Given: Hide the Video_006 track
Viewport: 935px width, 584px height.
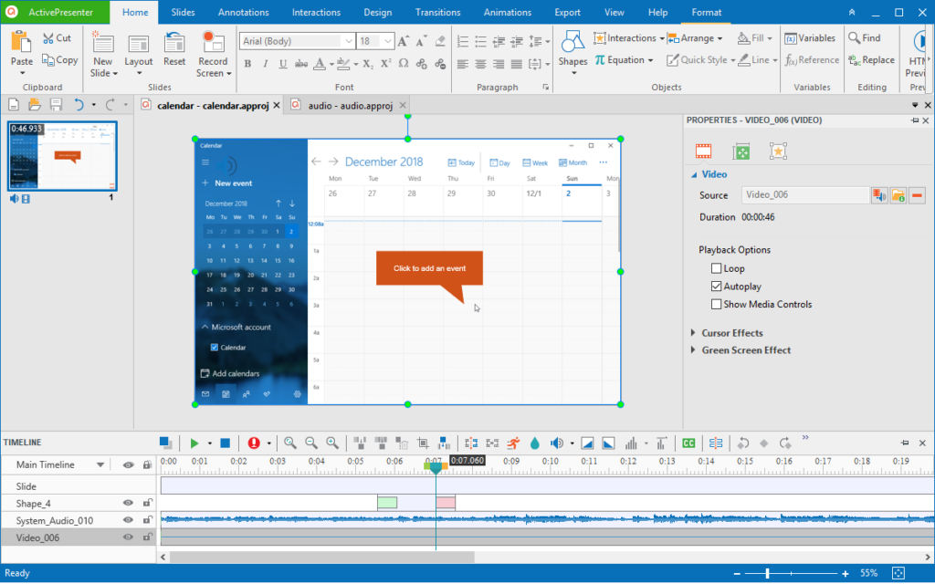Looking at the screenshot, I should (x=128, y=537).
